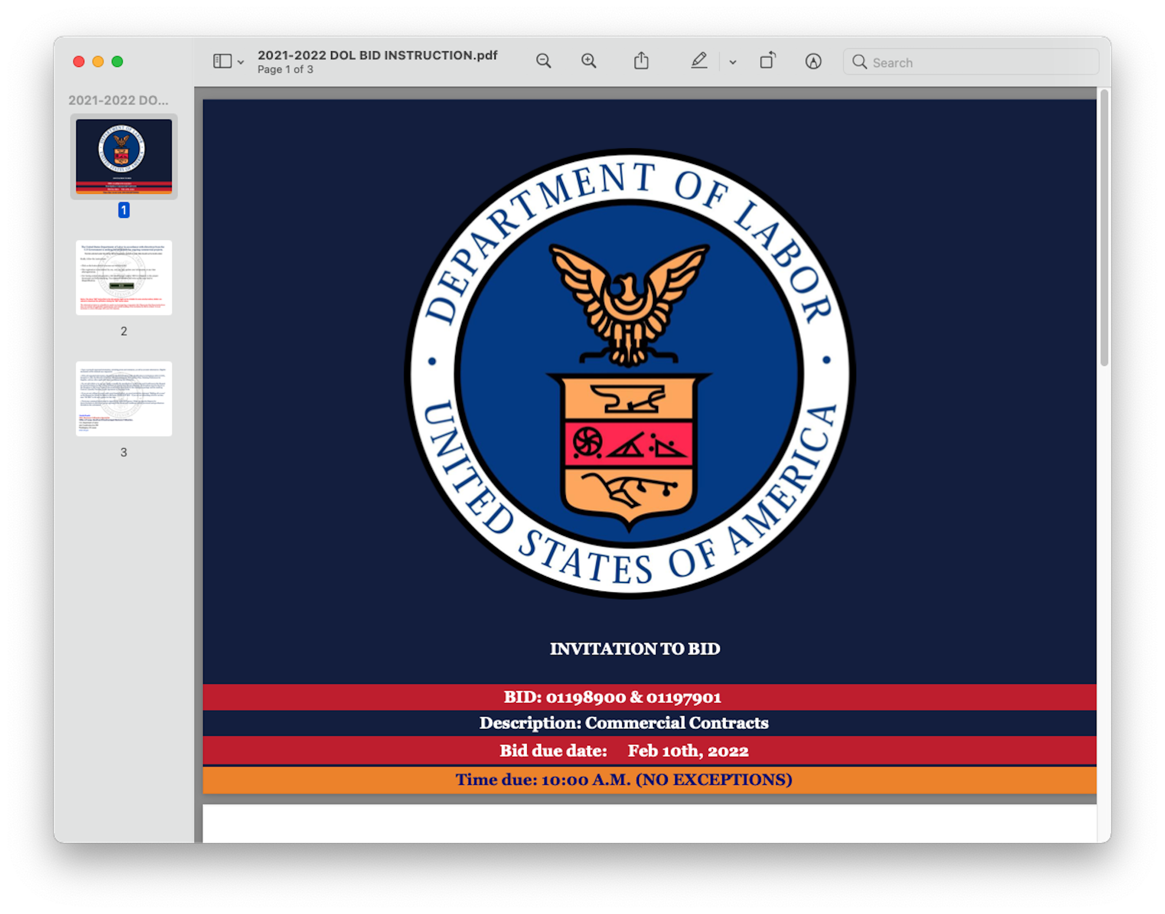Viewport: 1165px width, 914px height.
Task: Select page 1 thumbnail in sidebar
Action: 123,156
